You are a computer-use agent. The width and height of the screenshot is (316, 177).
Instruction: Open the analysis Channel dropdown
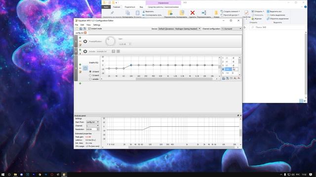click(x=92, y=126)
